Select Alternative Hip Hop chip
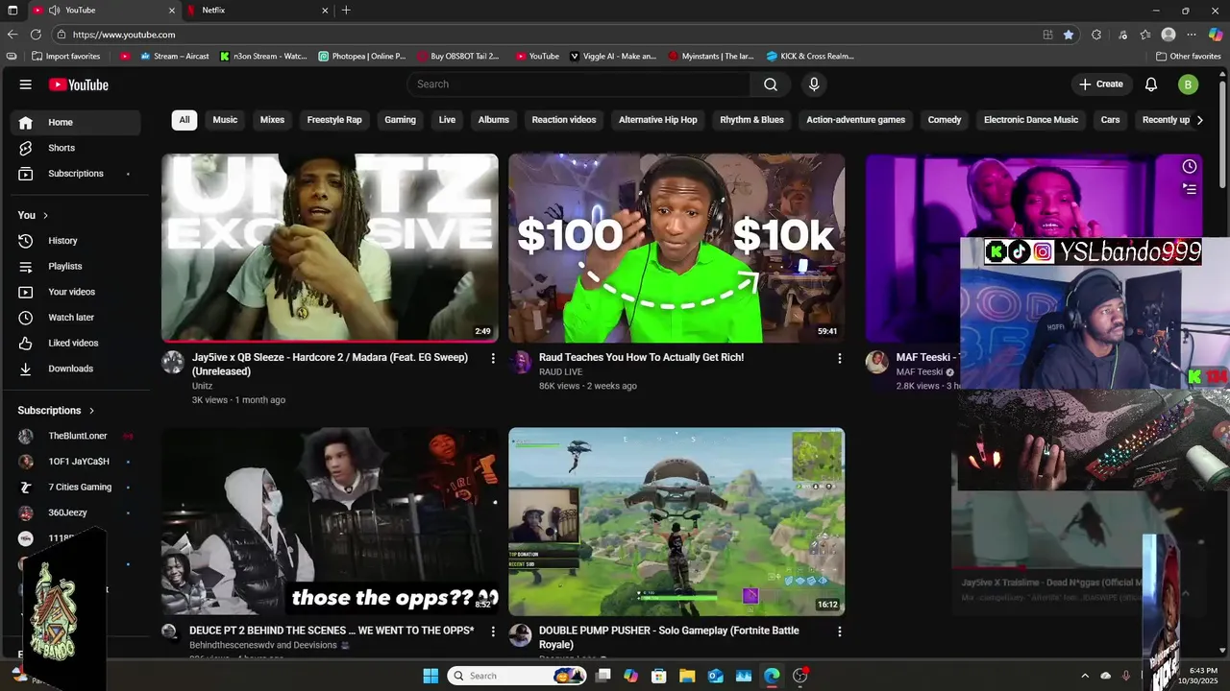The width and height of the screenshot is (1230, 691). (658, 120)
